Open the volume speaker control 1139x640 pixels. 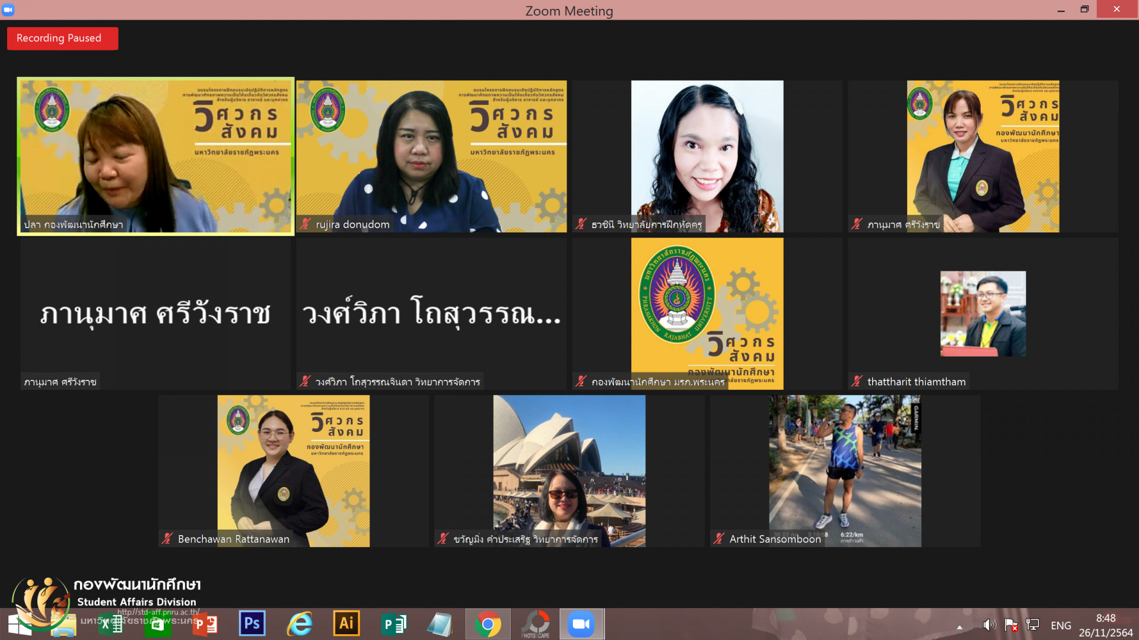pos(988,625)
